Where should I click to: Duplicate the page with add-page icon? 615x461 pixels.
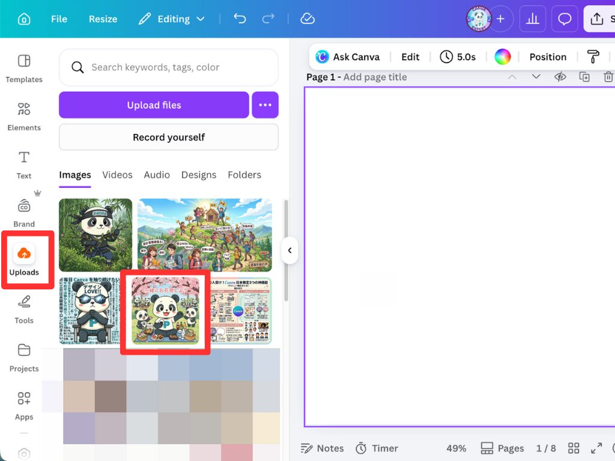tap(584, 77)
